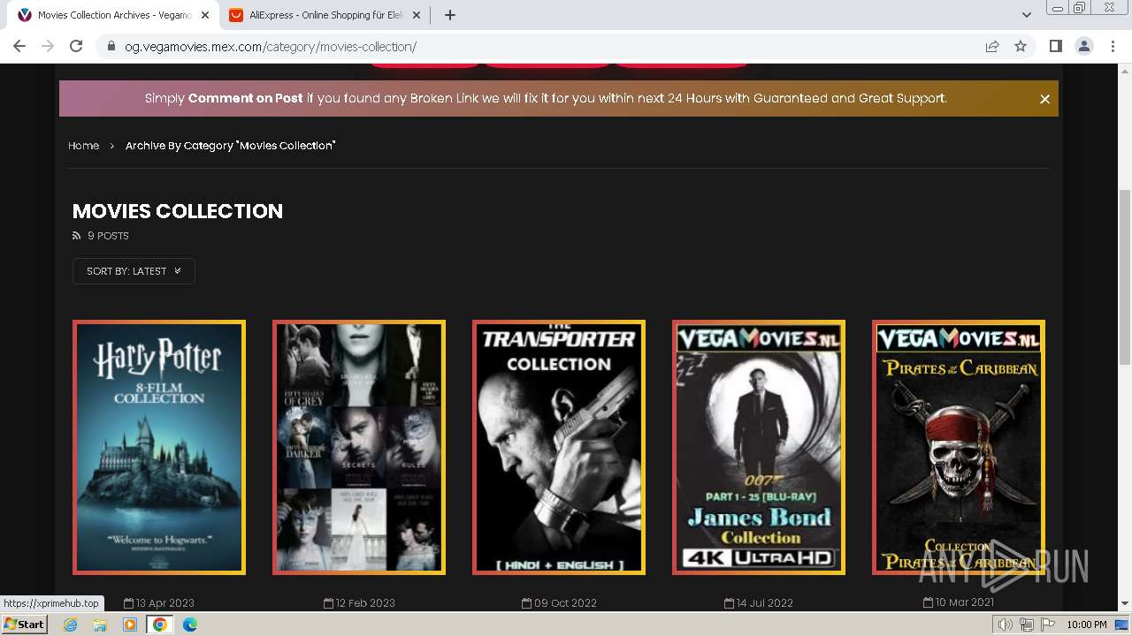This screenshot has width=1132, height=636.
Task: Dismiss the broken link notice banner
Action: point(1044,99)
